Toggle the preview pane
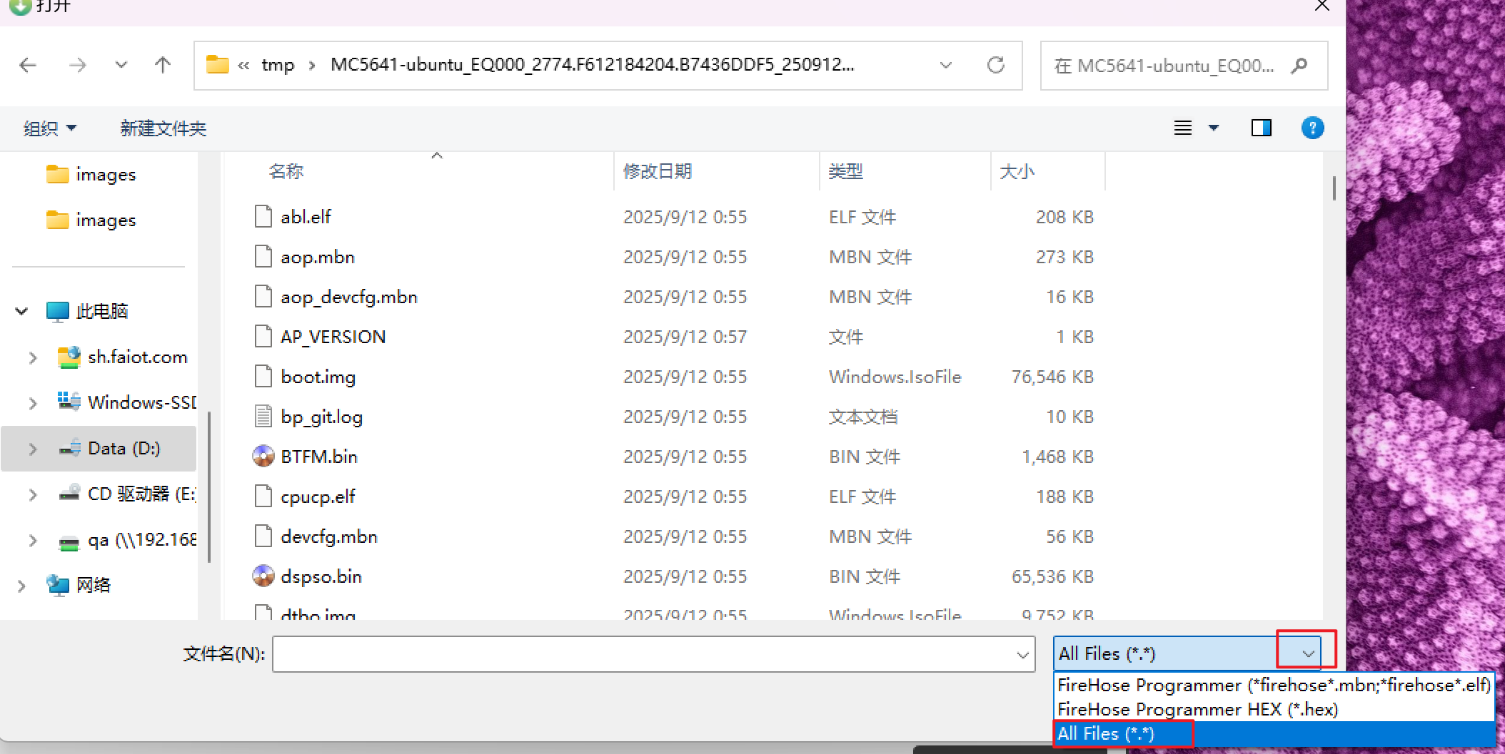 1262,128
